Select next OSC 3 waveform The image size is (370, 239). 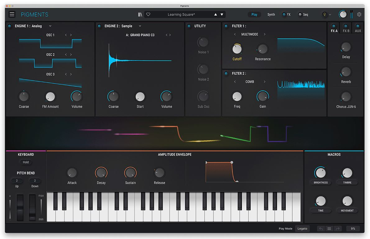tap(71, 74)
